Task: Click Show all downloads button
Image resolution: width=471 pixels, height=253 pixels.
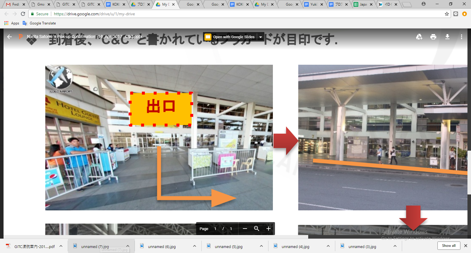Action: (449, 246)
